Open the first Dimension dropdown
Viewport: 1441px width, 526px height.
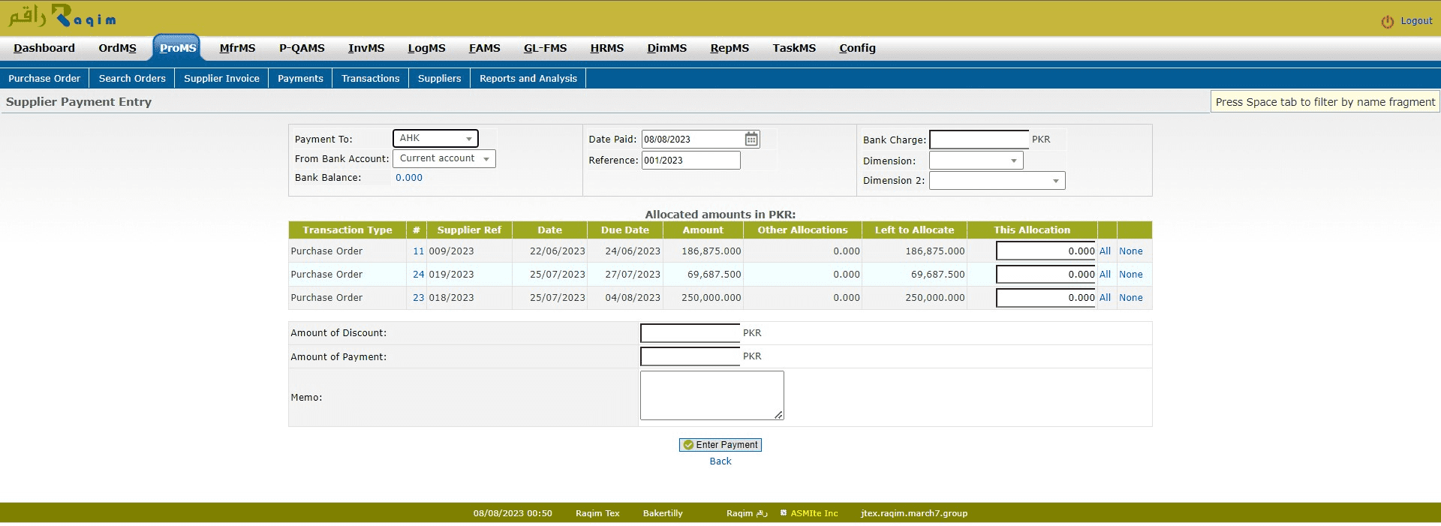coord(976,161)
